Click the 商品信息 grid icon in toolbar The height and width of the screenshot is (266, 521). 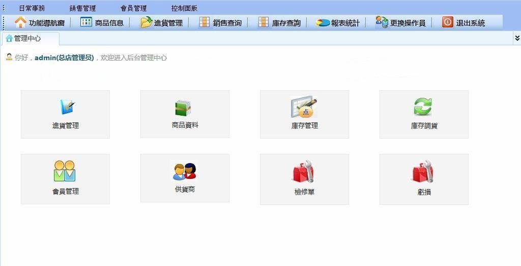86,22
